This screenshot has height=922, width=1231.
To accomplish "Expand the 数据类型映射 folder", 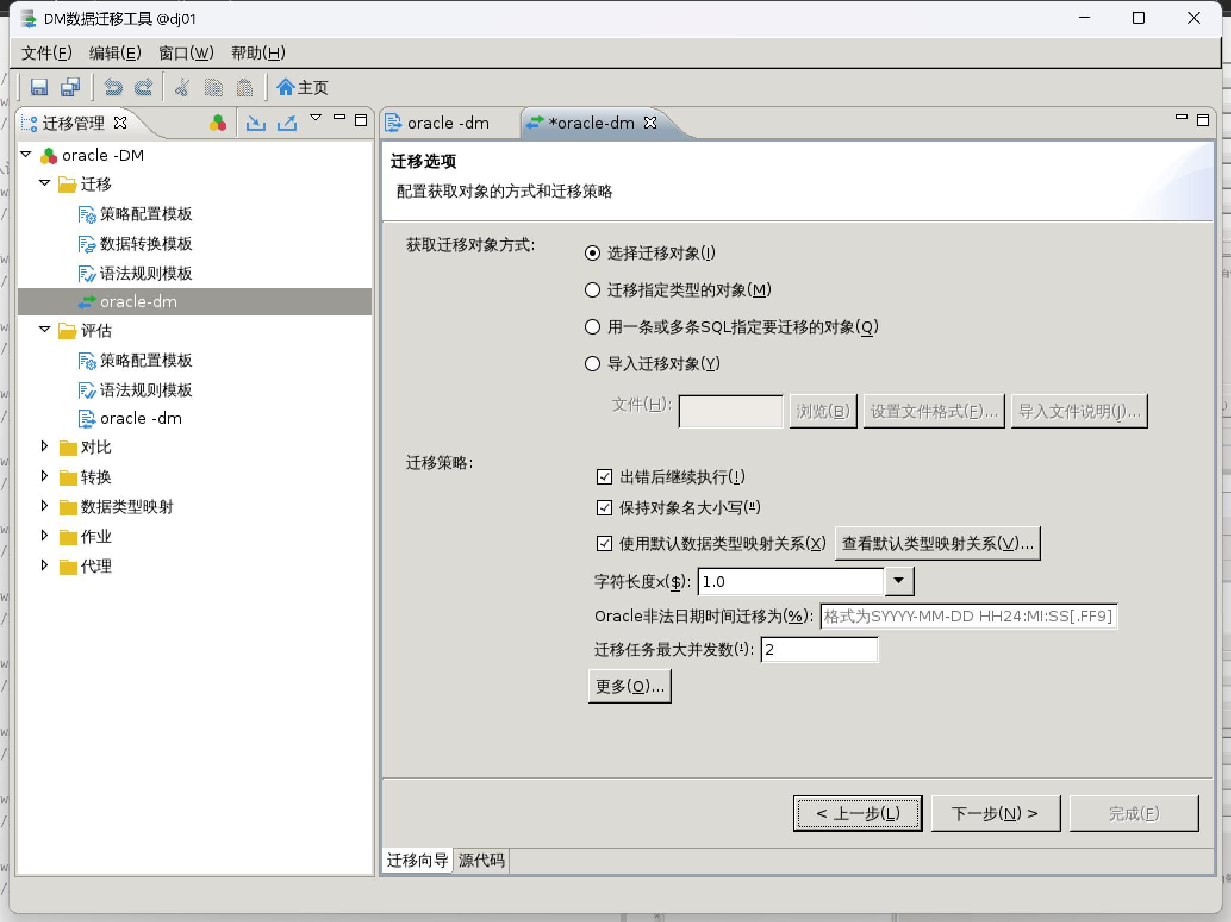I will (x=44, y=506).
